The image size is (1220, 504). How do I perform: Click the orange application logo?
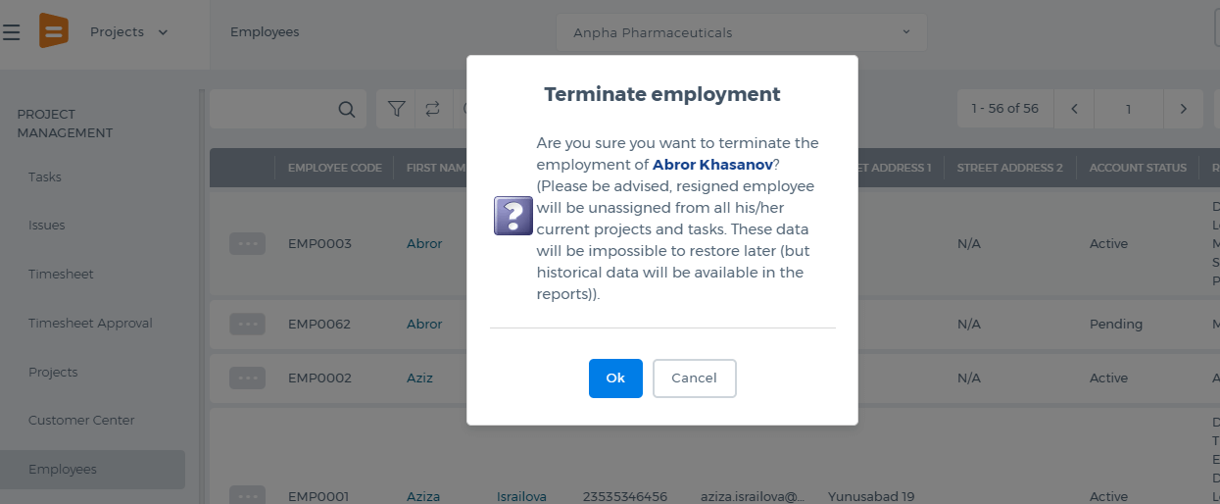tap(54, 31)
